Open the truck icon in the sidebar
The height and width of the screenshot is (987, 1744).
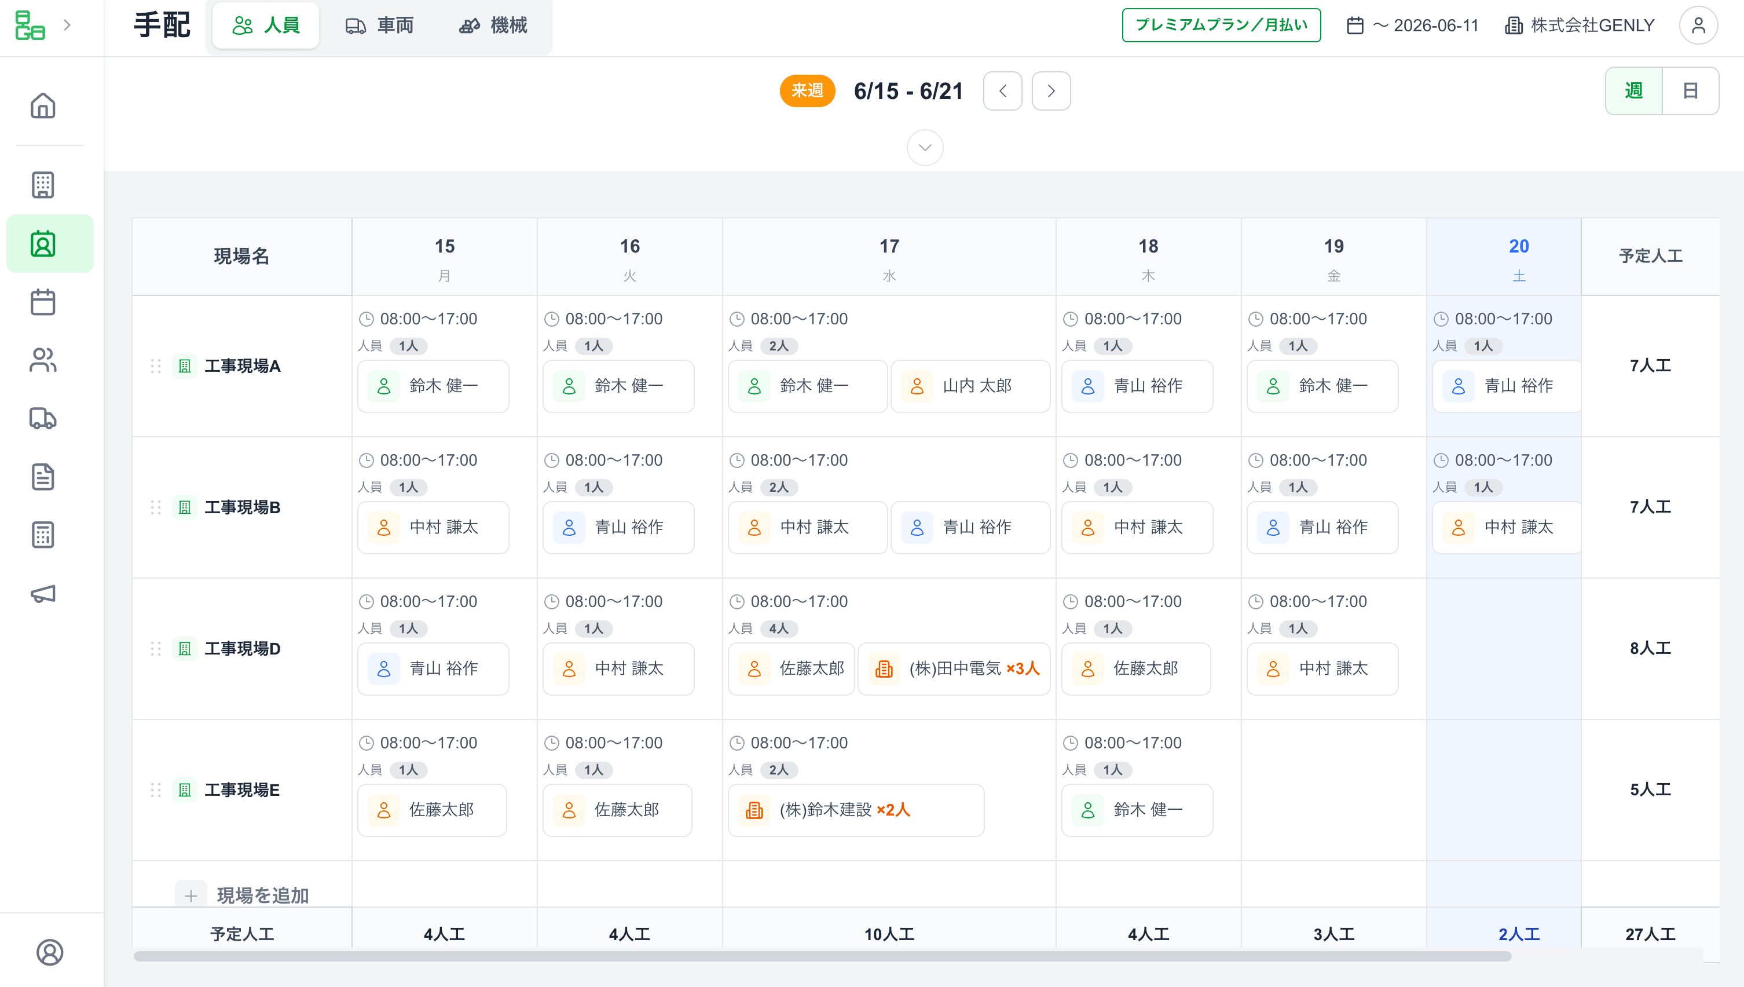pos(43,418)
